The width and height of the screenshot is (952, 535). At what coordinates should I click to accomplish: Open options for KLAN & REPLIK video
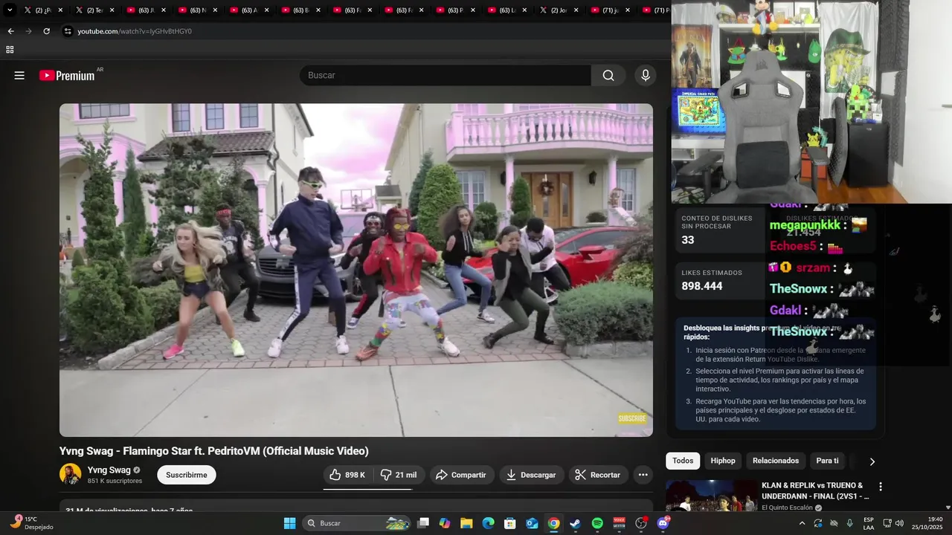tap(881, 487)
